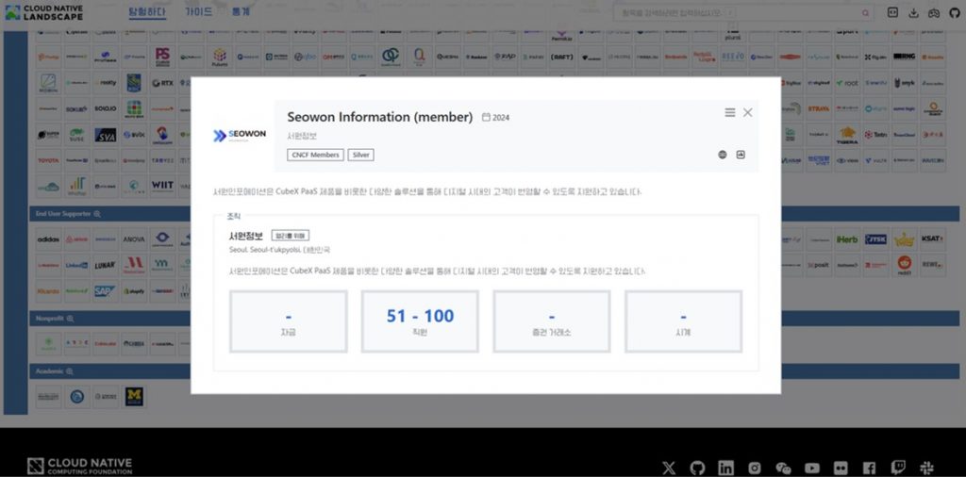
Task: Open the embed code icon in header
Action: tap(892, 12)
